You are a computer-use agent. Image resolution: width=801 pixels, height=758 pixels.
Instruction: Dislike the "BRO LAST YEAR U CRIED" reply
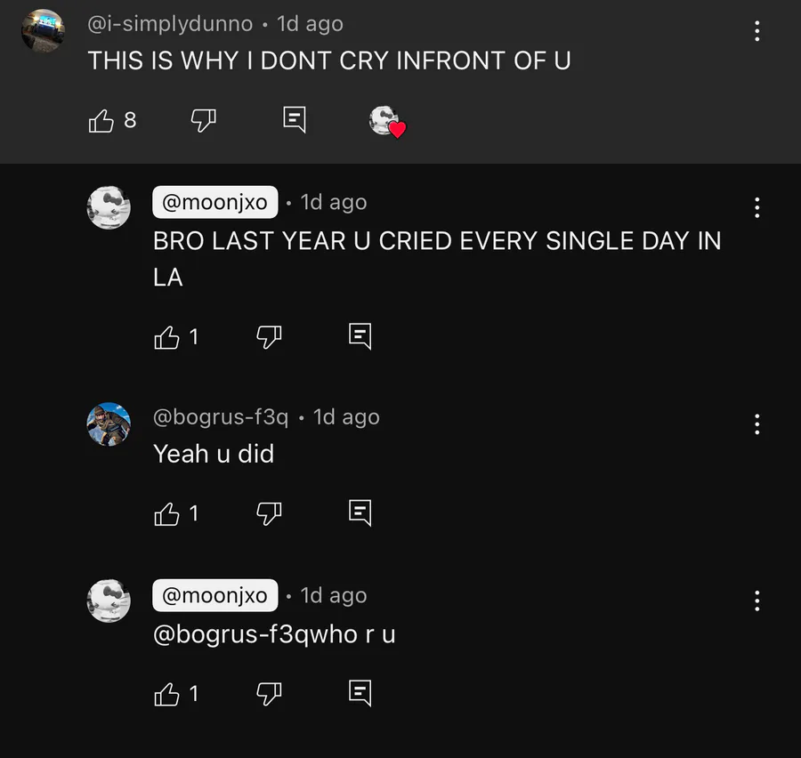coord(269,337)
